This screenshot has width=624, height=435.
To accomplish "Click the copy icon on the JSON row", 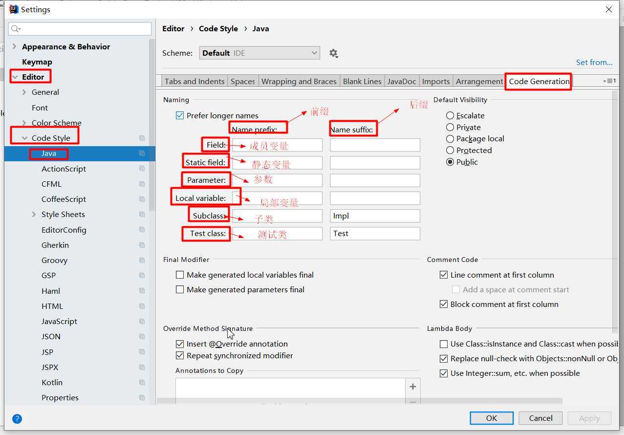I will (x=142, y=337).
